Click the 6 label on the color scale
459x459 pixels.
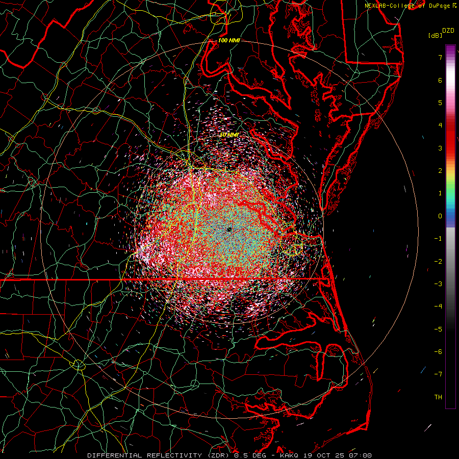pyautogui.click(x=440, y=80)
